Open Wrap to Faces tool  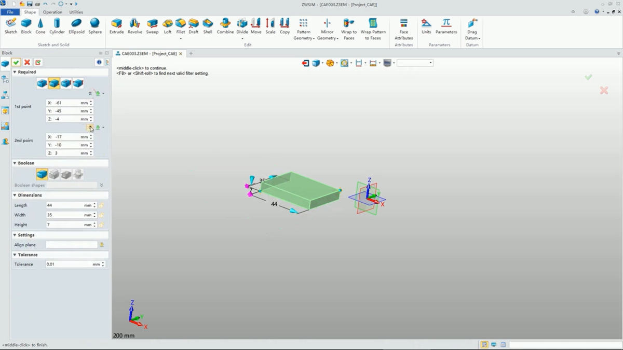point(349,29)
